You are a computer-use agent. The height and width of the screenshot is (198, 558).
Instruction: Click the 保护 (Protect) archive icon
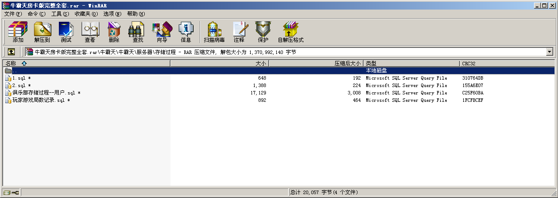[x=263, y=32]
